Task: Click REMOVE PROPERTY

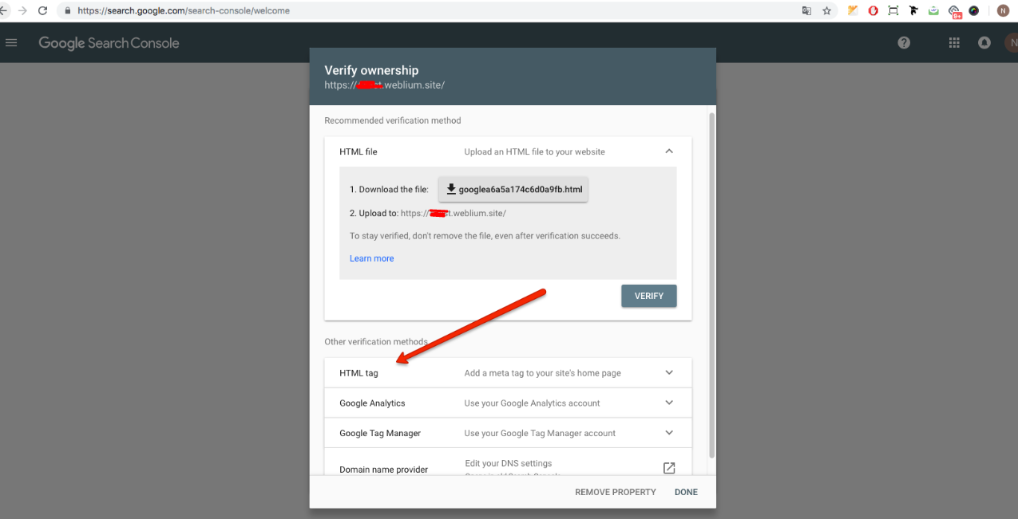Action: tap(616, 492)
